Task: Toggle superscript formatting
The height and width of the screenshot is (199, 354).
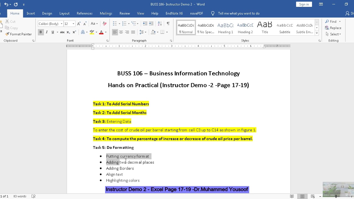Action: click(74, 32)
